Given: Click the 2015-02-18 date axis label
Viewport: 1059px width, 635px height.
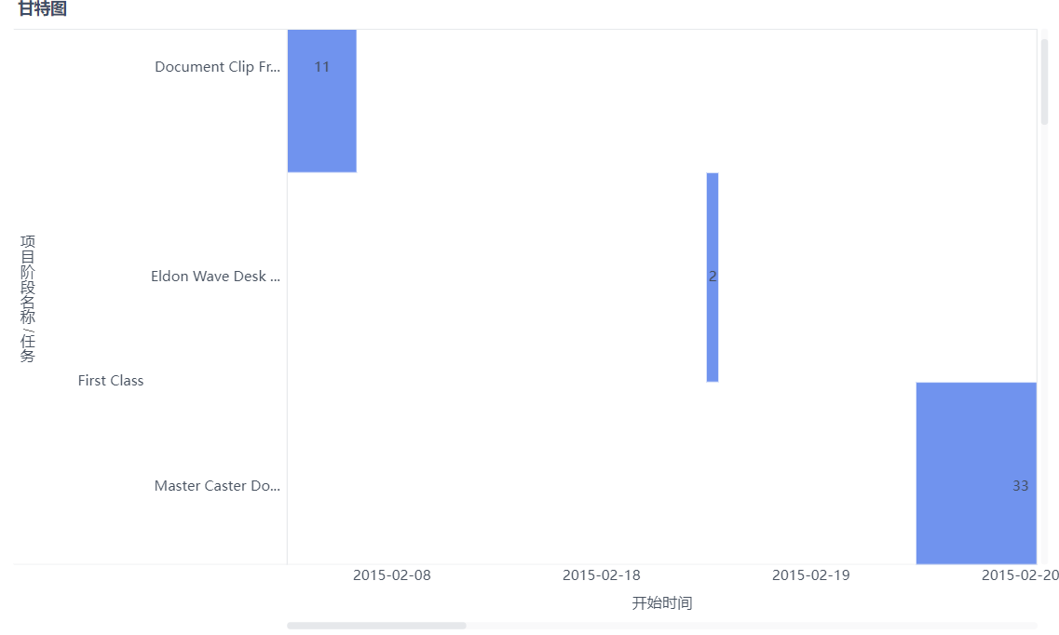Looking at the screenshot, I should [601, 574].
